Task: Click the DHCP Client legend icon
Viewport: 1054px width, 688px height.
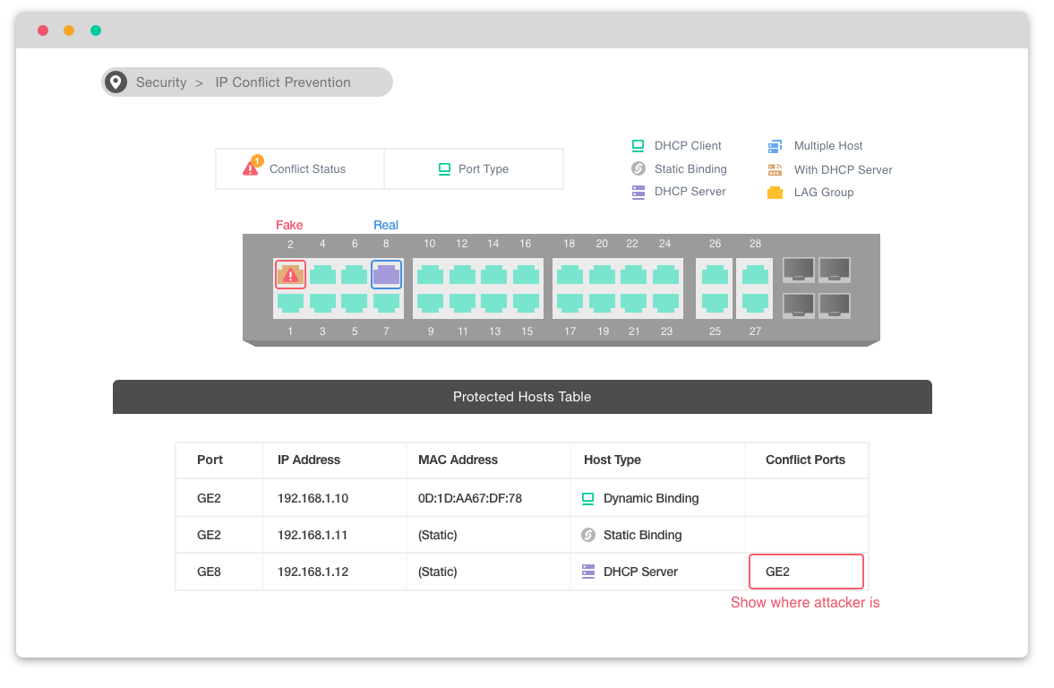Action: [x=638, y=146]
